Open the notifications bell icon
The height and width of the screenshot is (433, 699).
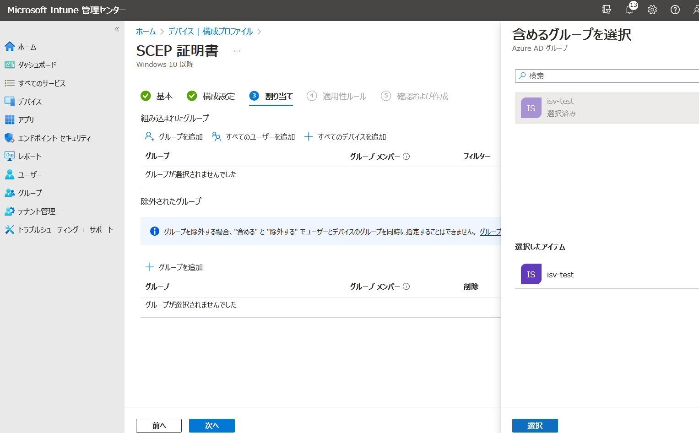pyautogui.click(x=630, y=10)
